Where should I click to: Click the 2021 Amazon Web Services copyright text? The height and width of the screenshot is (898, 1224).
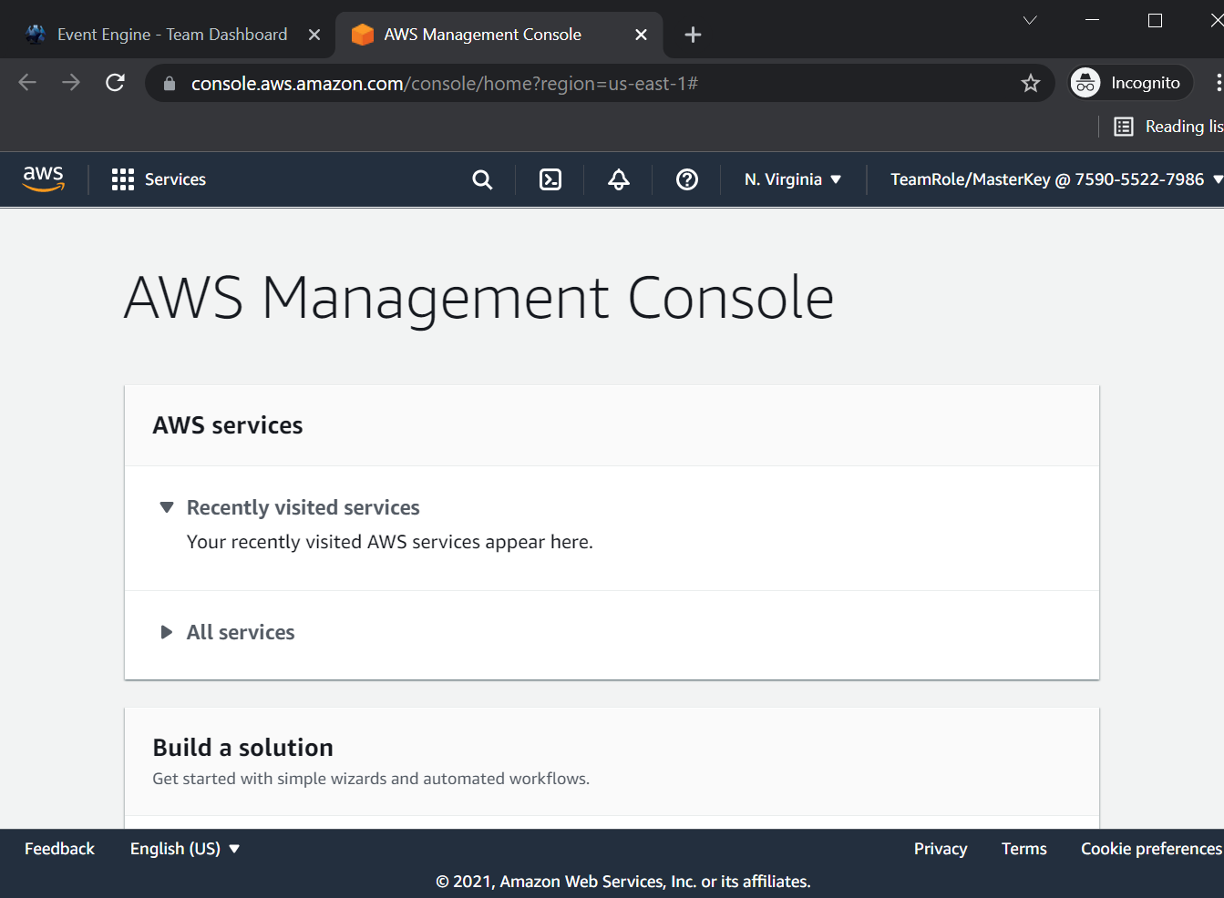[x=623, y=882]
